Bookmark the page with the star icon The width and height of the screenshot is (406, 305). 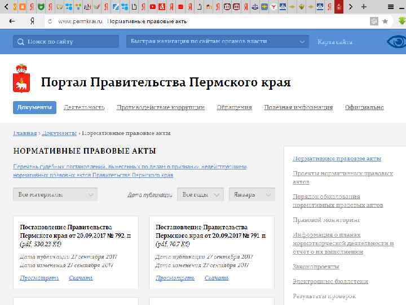(x=385, y=21)
